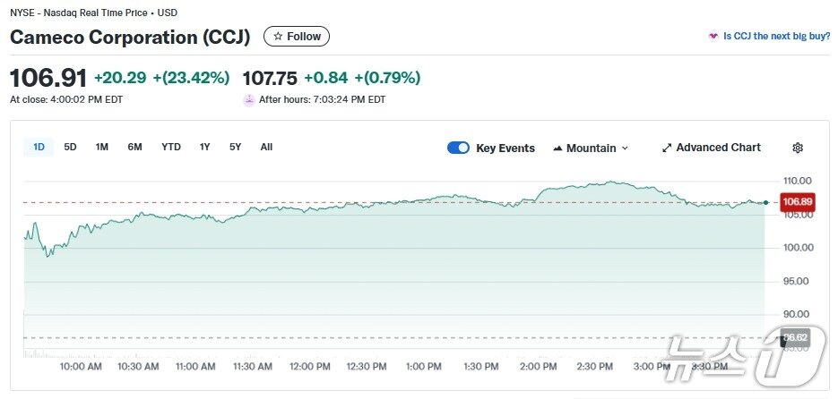Click the pink heart promo icon

point(713,37)
